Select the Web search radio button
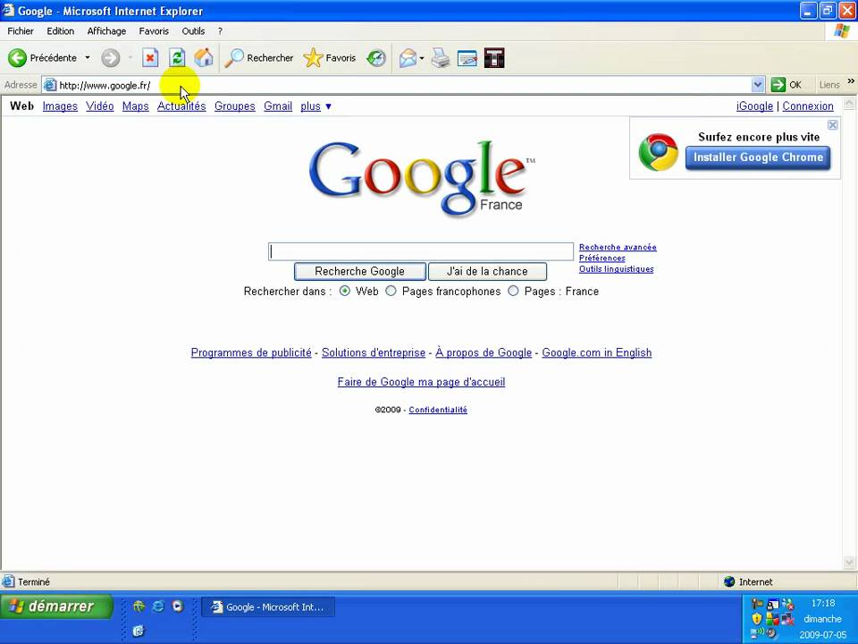 pyautogui.click(x=345, y=291)
